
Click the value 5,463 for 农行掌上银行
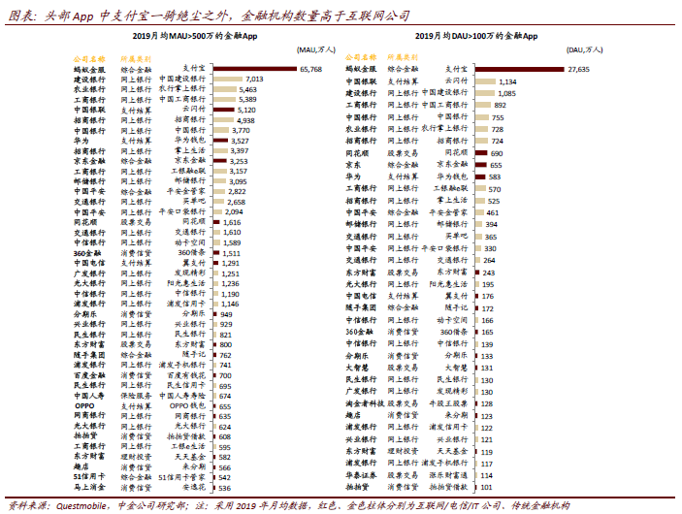[248, 89]
